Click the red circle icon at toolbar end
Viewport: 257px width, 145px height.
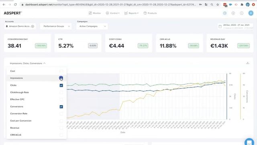(x=253, y=4)
